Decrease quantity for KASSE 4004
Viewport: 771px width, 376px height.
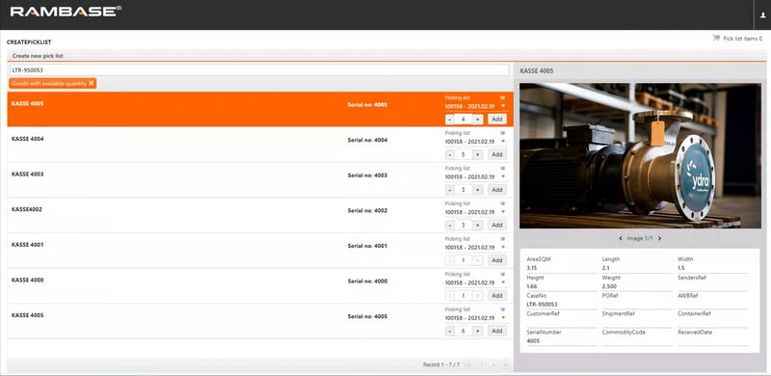450,154
